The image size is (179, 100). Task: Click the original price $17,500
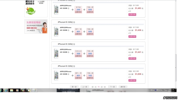pyautogui.click(x=136, y=27)
